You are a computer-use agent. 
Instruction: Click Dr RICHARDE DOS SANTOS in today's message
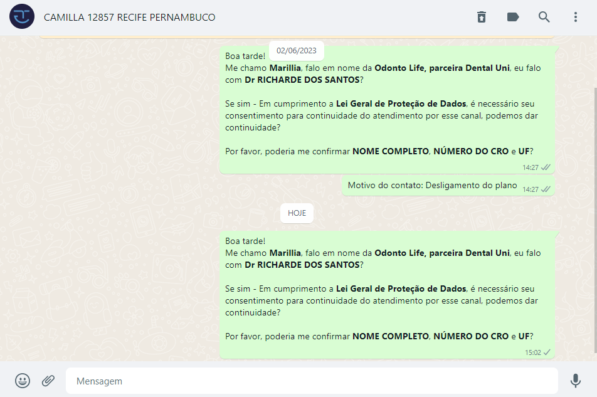pyautogui.click(x=302, y=265)
